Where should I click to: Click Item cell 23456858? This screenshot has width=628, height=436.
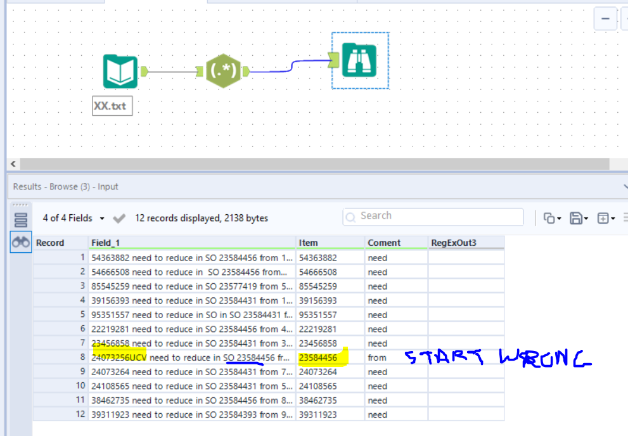pyautogui.click(x=330, y=343)
